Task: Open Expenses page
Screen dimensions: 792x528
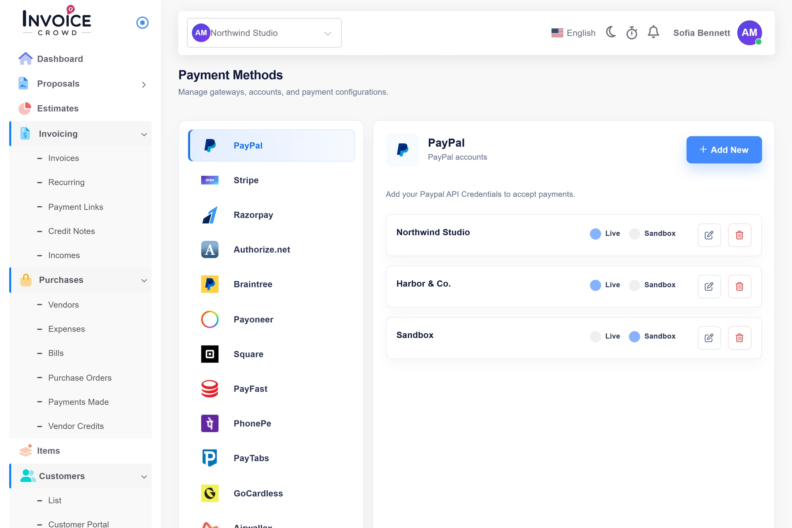Action: click(66, 329)
